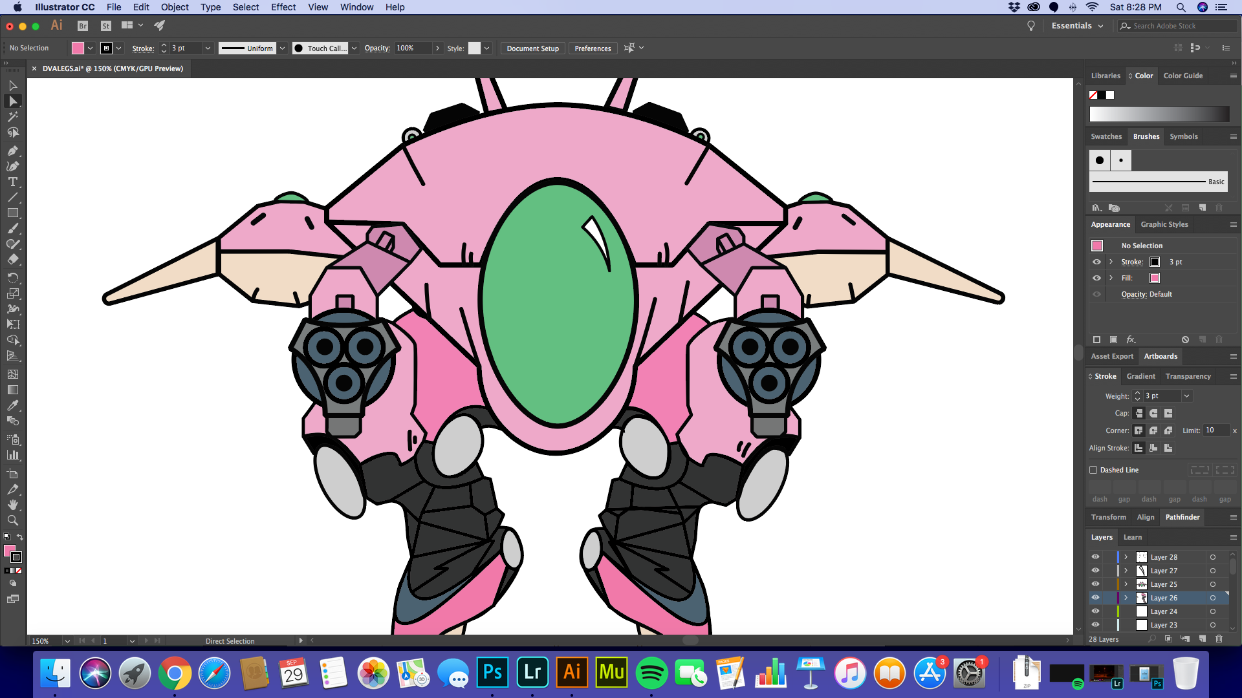This screenshot has width=1242, height=698.
Task: Launch Google Chrome from the Dock
Action: pos(175,673)
